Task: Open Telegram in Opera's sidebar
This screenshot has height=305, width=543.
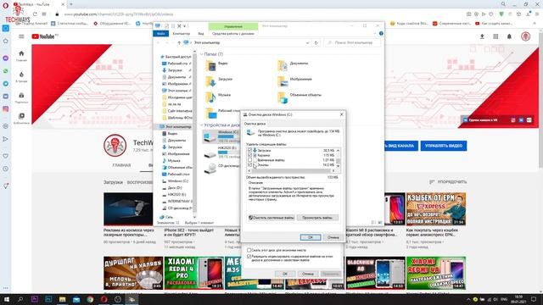Action: 6,84
